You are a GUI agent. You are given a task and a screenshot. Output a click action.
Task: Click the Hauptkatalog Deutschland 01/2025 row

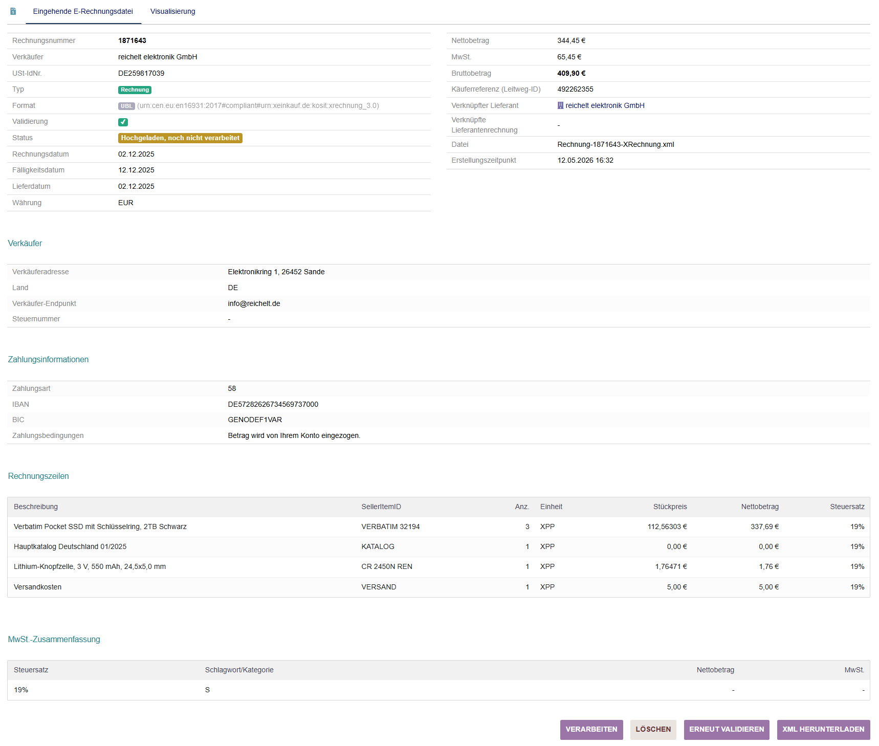(x=438, y=547)
